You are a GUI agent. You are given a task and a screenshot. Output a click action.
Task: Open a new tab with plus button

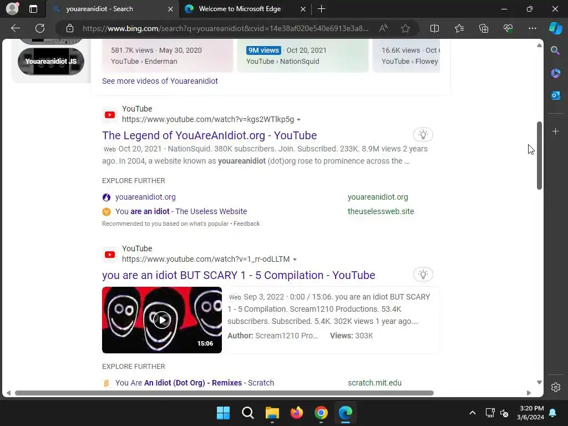321,9
